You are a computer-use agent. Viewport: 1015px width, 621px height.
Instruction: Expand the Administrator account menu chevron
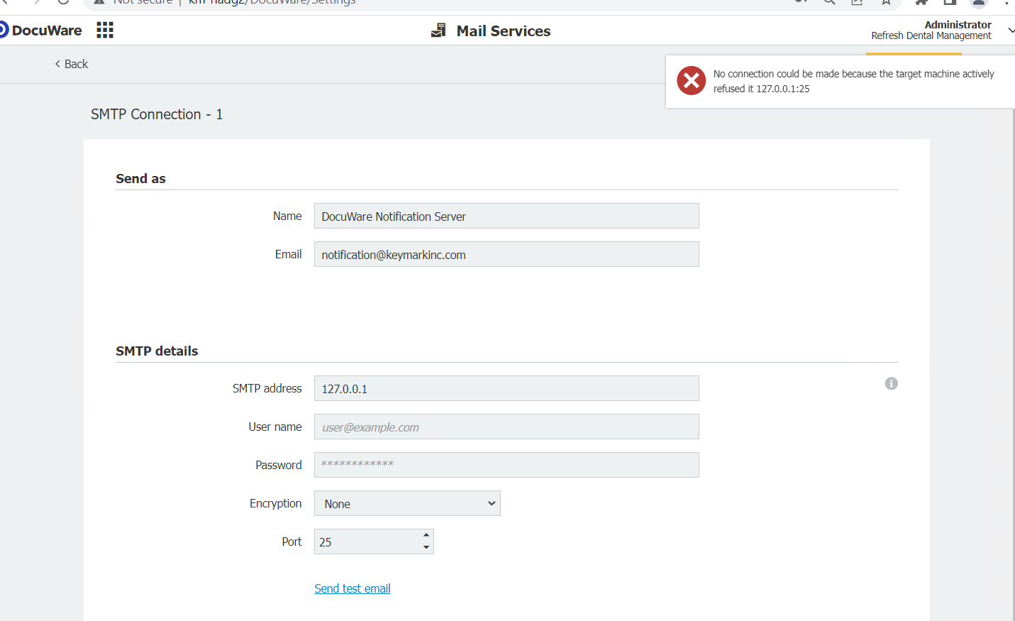1010,31
